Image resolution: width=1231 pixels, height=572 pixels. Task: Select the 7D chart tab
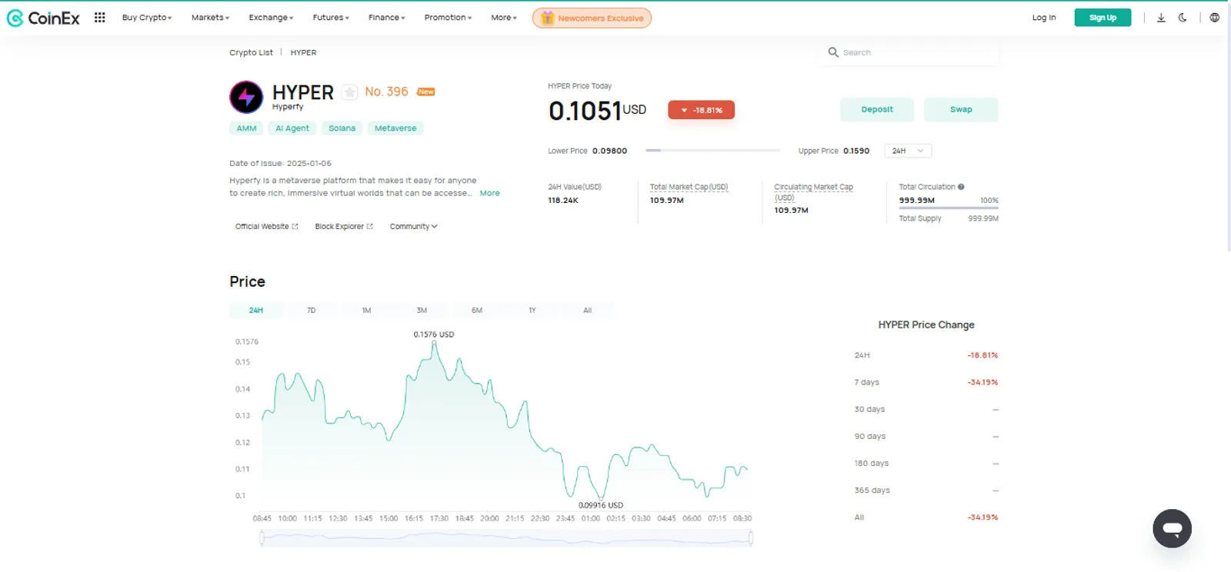(311, 311)
